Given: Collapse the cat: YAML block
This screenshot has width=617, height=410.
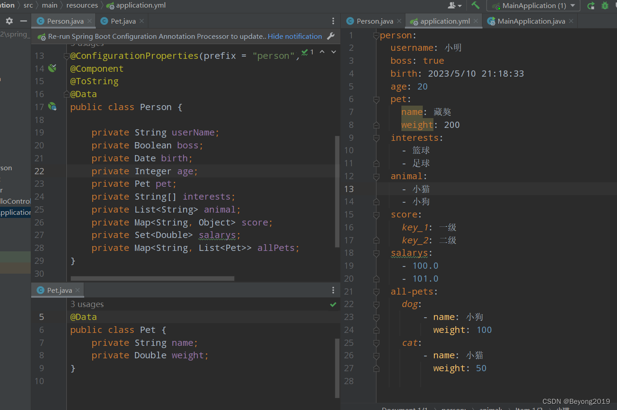Looking at the screenshot, I should click(376, 343).
